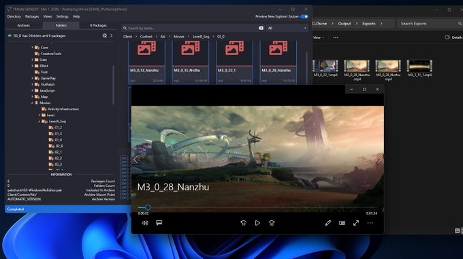Select the 02_0 folder

(x=56, y=146)
